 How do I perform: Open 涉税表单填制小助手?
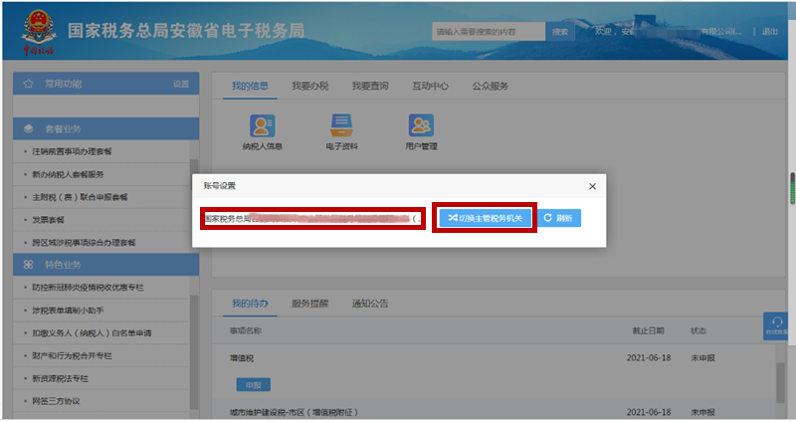pyautogui.click(x=68, y=311)
